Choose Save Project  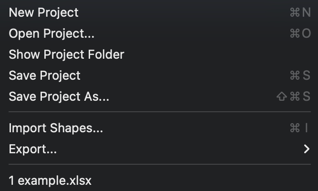[159, 75]
